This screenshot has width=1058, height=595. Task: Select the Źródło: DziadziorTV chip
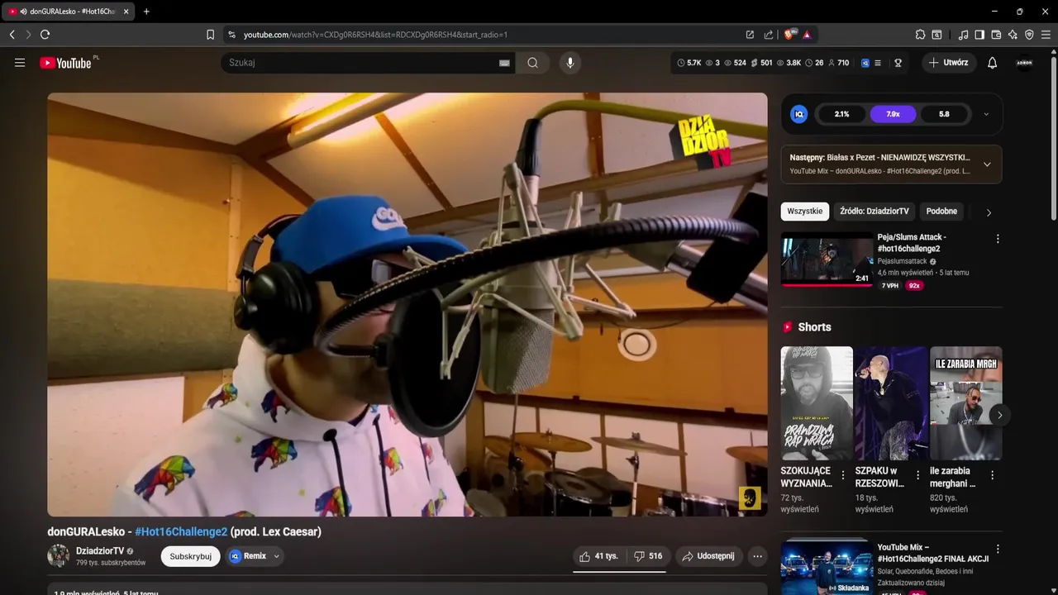point(875,212)
